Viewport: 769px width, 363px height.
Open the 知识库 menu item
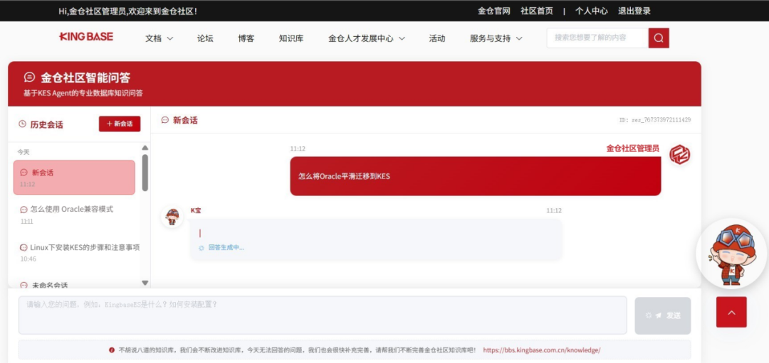coord(291,38)
